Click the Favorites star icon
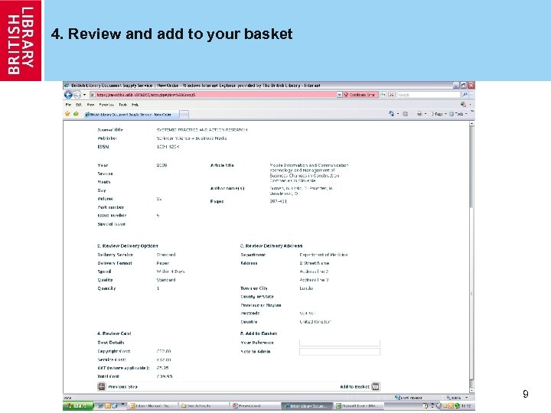Image resolution: width=551 pixels, height=413 pixels. point(67,114)
